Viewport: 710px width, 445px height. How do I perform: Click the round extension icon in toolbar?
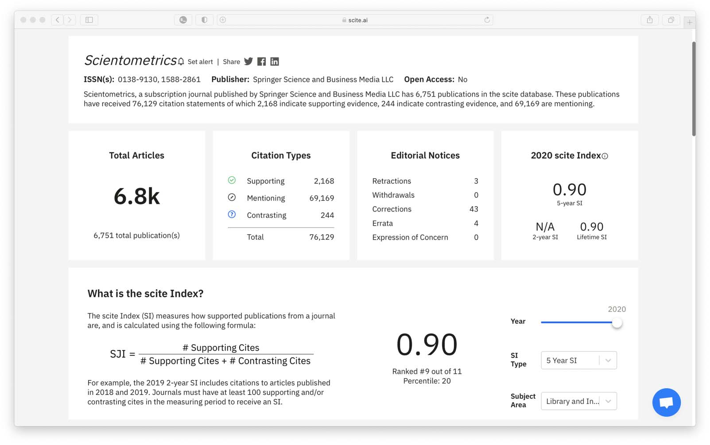click(183, 20)
